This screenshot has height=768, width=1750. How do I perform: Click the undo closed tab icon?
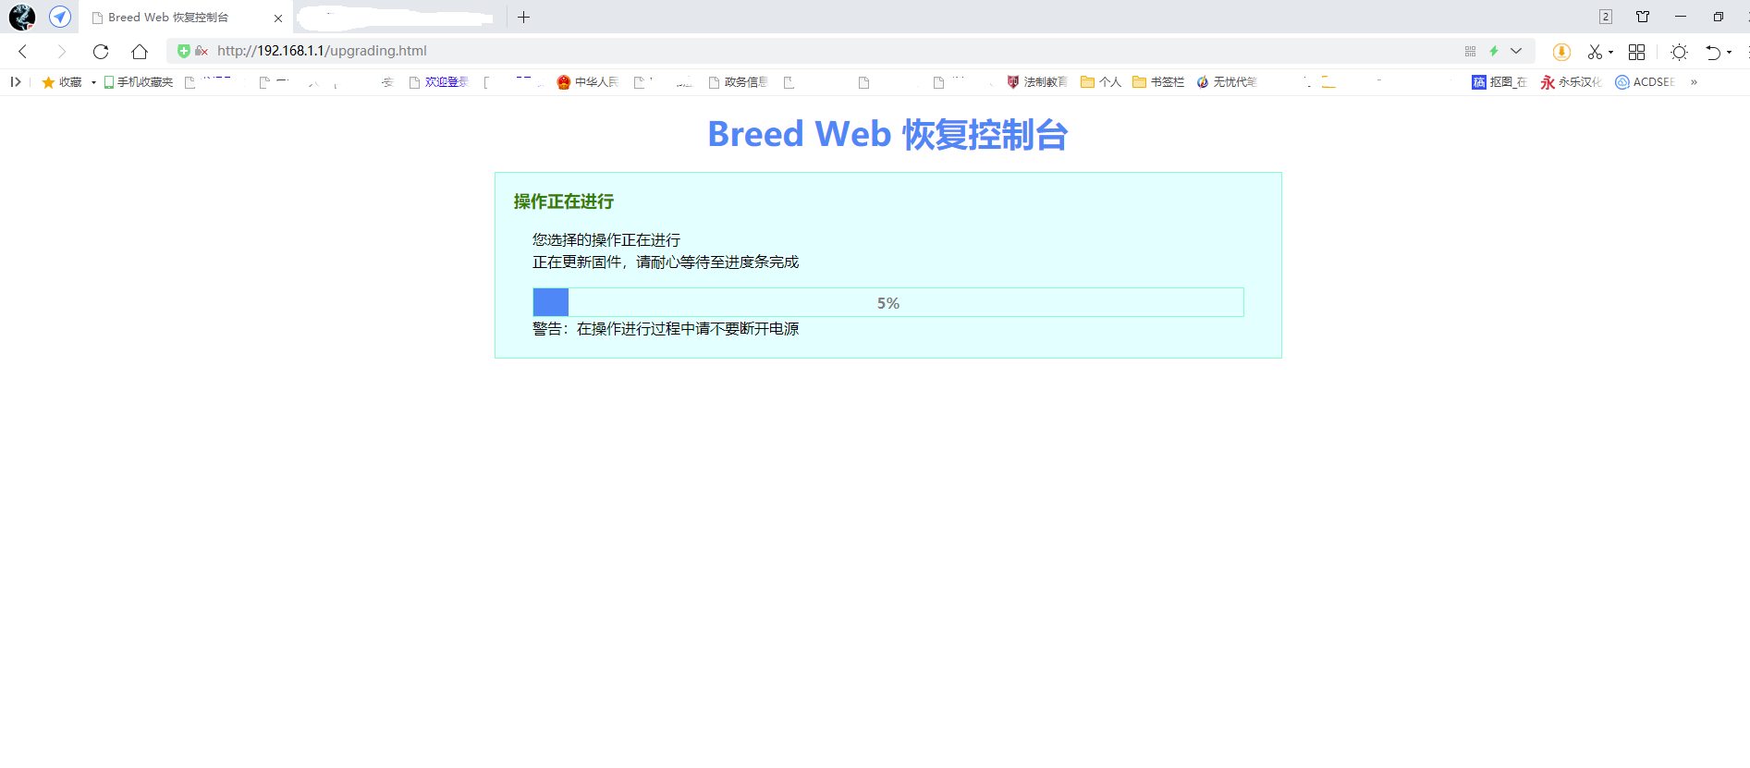1713,52
